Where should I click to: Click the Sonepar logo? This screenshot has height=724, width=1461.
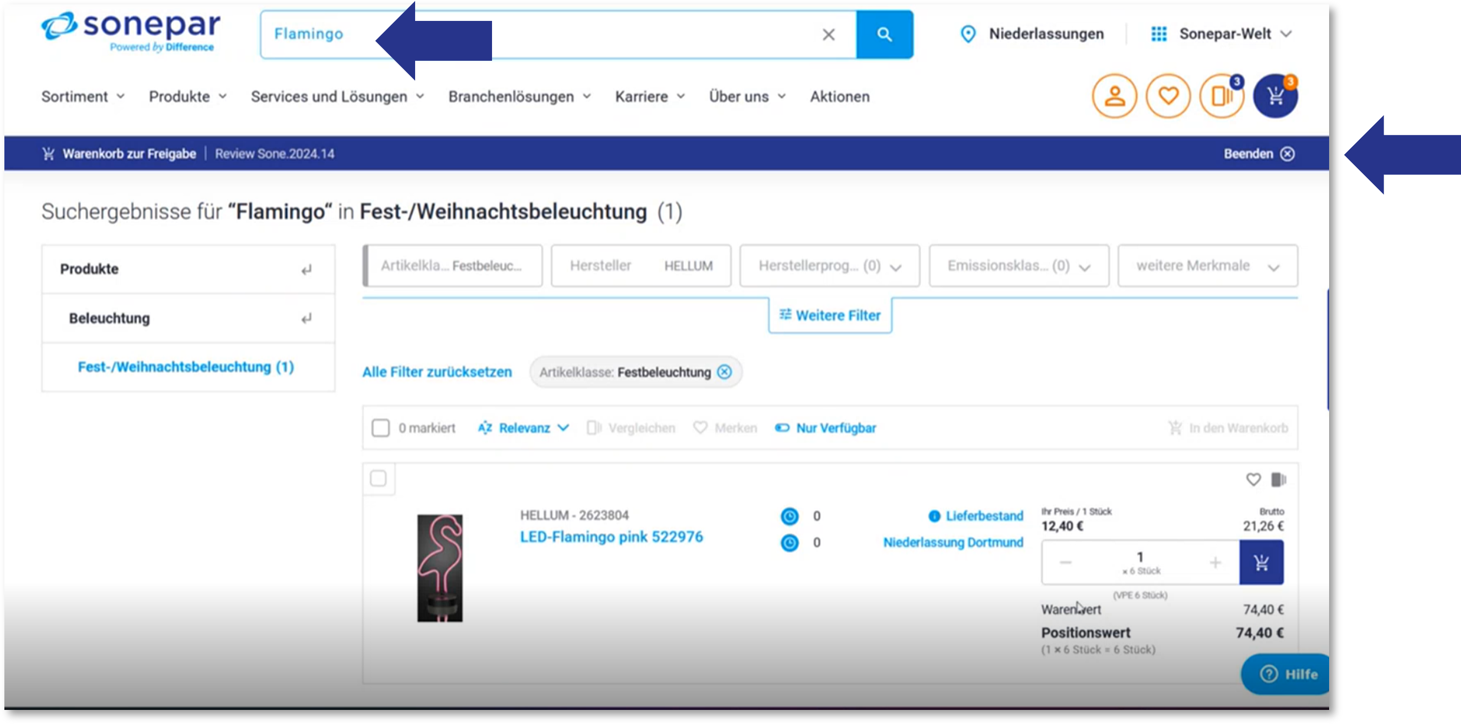pos(131,32)
